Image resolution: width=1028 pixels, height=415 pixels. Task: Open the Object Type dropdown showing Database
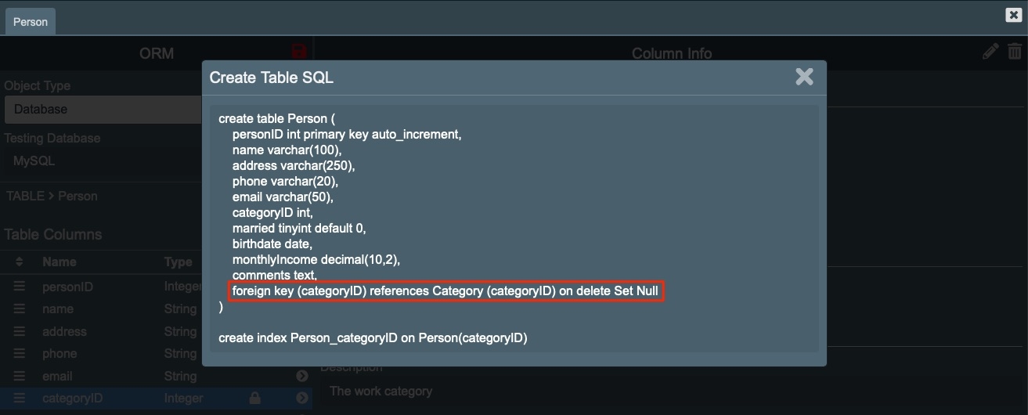[x=102, y=110]
